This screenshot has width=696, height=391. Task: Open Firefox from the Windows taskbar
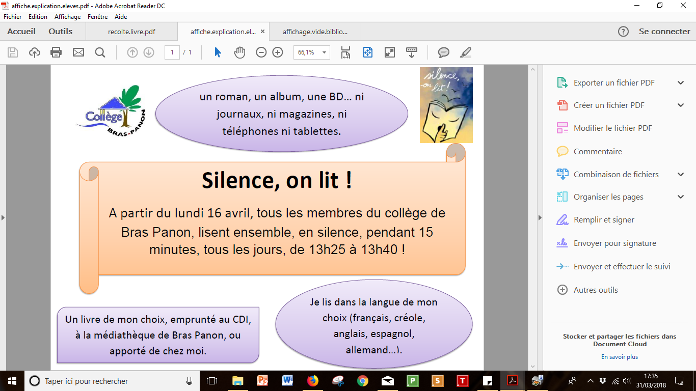tap(312, 381)
